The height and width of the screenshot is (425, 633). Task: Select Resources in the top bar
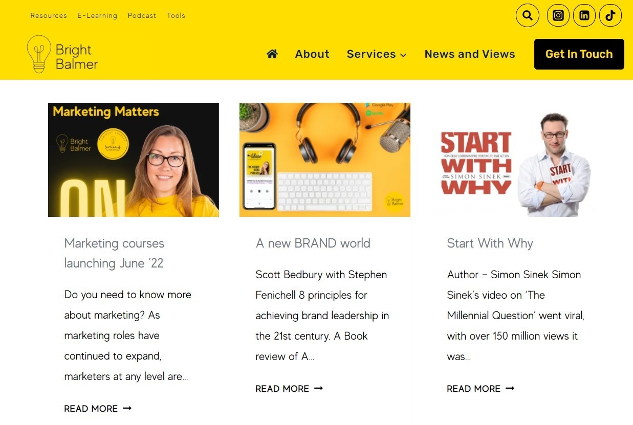point(49,15)
